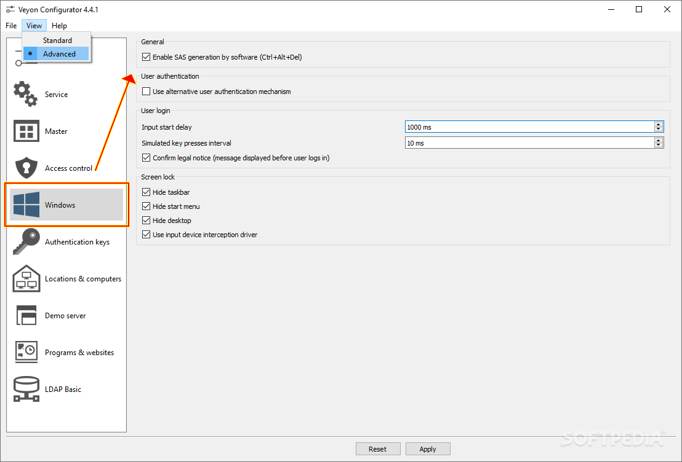Toggle the Hide start menu checkbox
The height and width of the screenshot is (462, 682).
click(146, 206)
